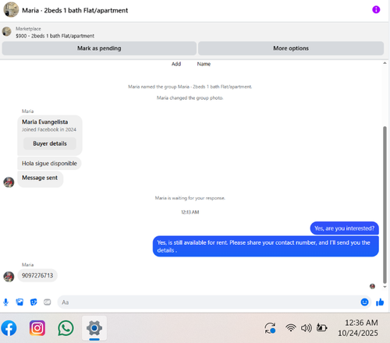Click the conversation title 'Maria · 2beds 1 bath Flat/apartment'

pos(75,10)
